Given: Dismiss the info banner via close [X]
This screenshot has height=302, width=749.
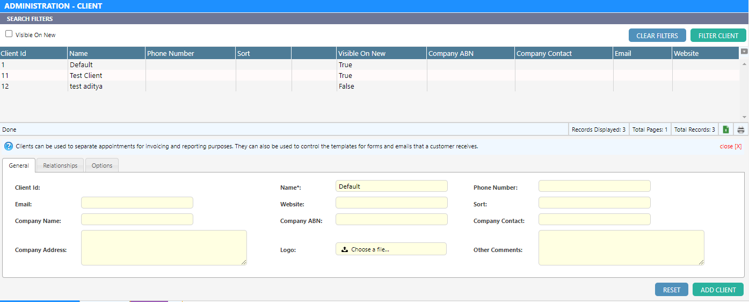Looking at the screenshot, I should tap(730, 146).
